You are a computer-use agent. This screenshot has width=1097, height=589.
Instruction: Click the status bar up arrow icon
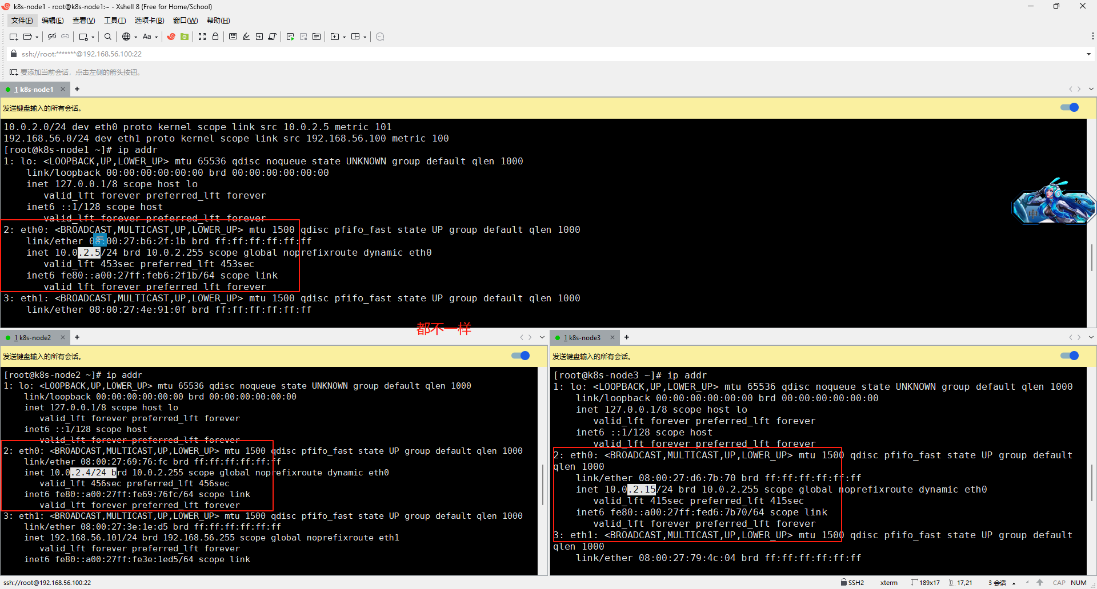coord(1040,583)
